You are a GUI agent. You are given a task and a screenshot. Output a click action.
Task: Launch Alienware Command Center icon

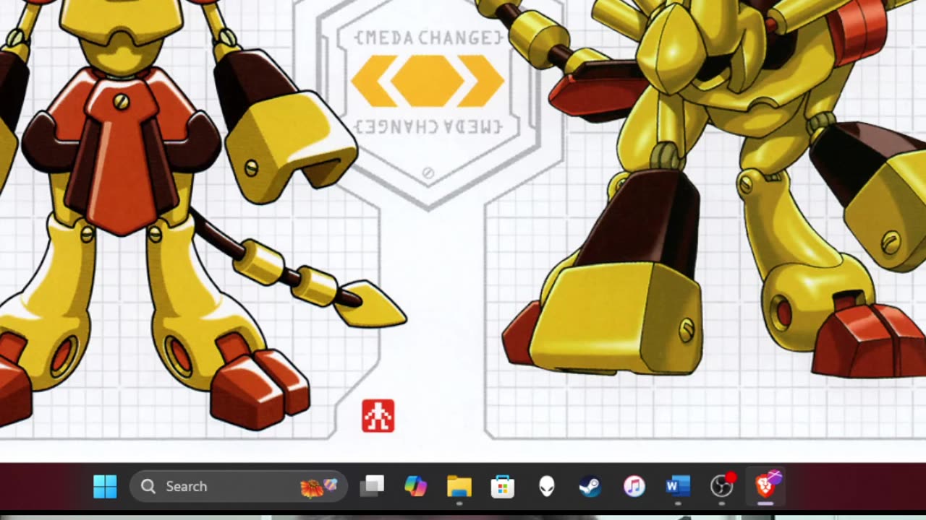click(547, 487)
